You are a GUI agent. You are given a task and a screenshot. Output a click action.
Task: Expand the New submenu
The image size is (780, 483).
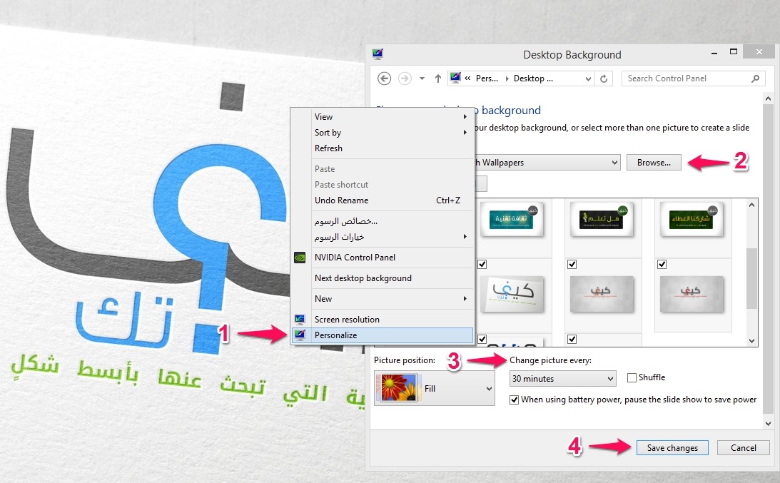[465, 298]
